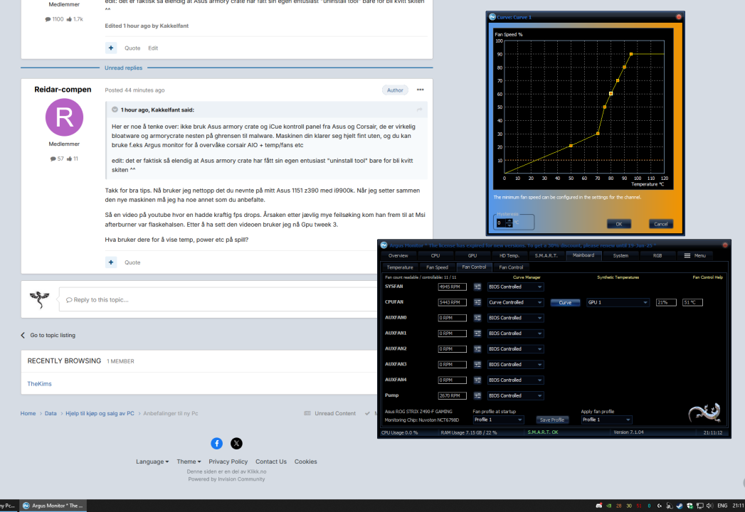Select the 20% curve point at 50°C
Screen dimensions: 745x512
click(571, 146)
